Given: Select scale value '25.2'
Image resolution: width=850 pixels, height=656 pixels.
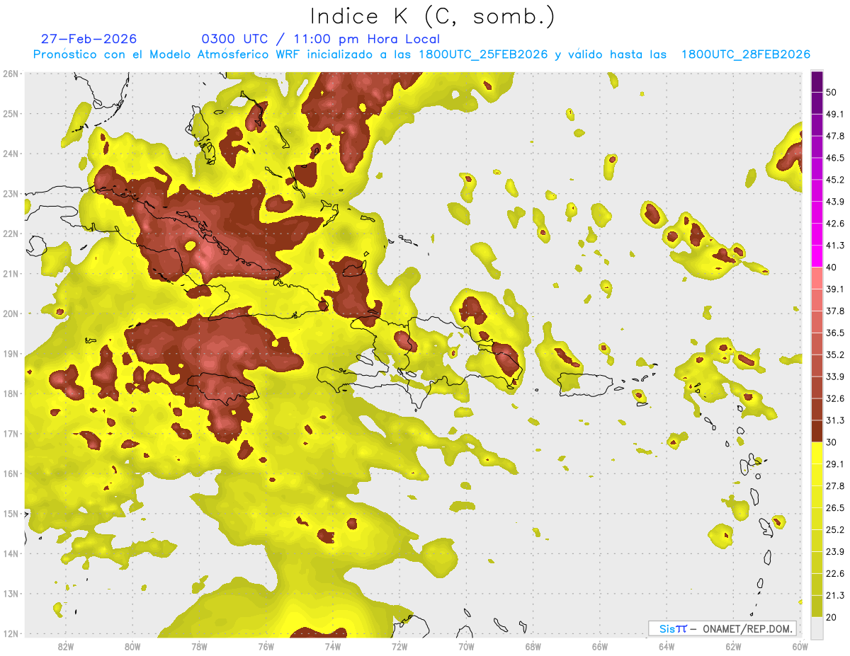Looking at the screenshot, I should pyautogui.click(x=835, y=529).
